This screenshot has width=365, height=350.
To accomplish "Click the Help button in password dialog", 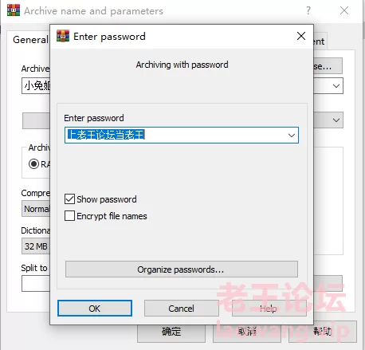I will (x=269, y=309).
